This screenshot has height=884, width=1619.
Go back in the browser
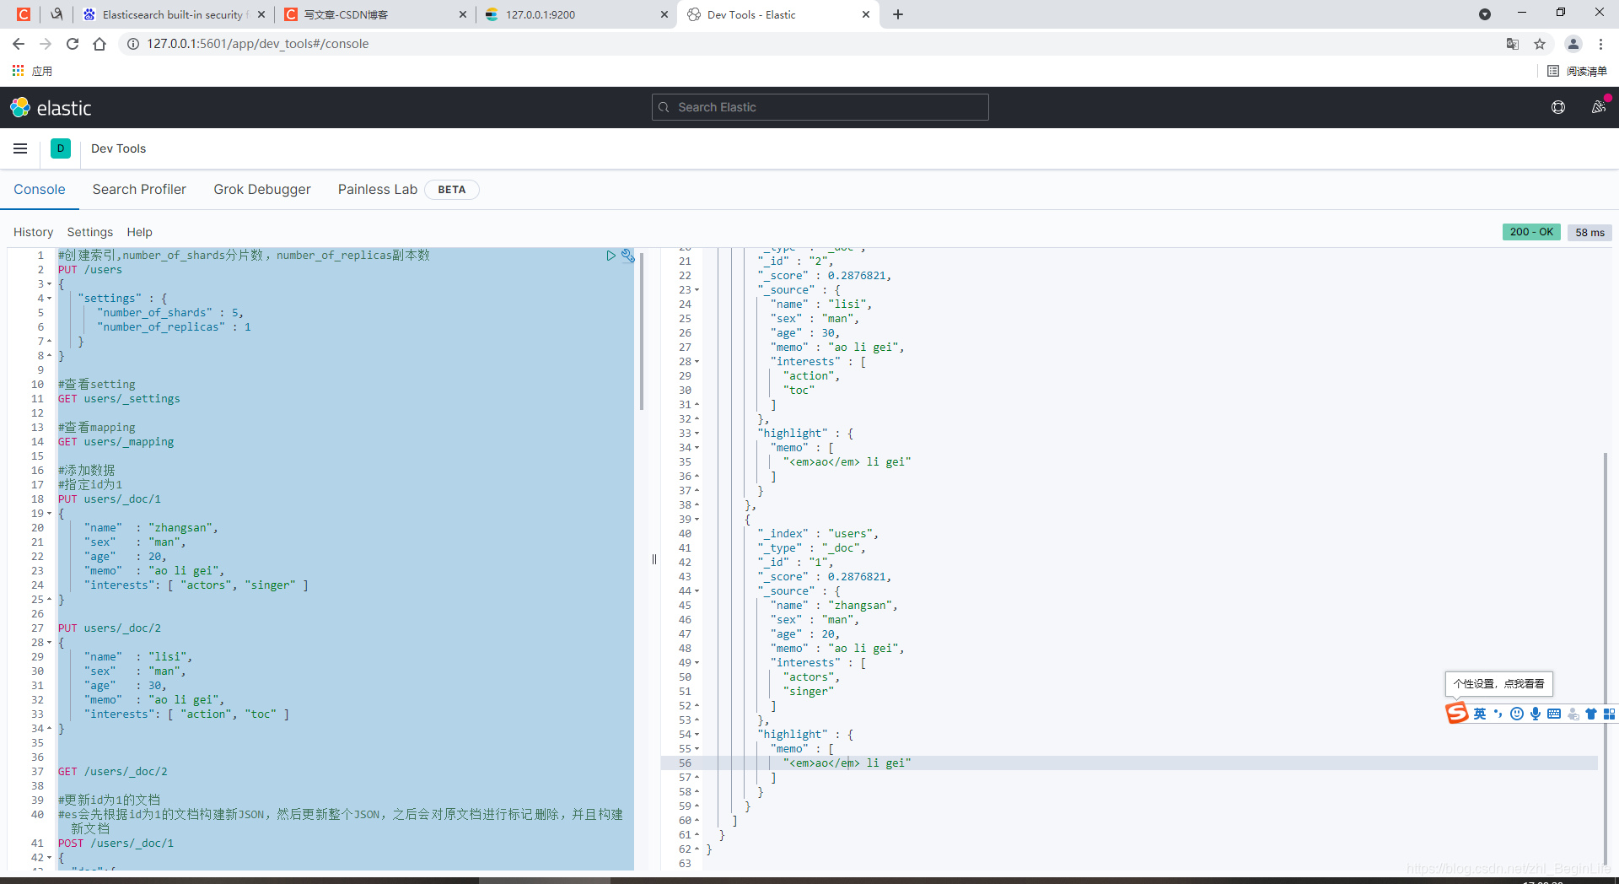19,44
